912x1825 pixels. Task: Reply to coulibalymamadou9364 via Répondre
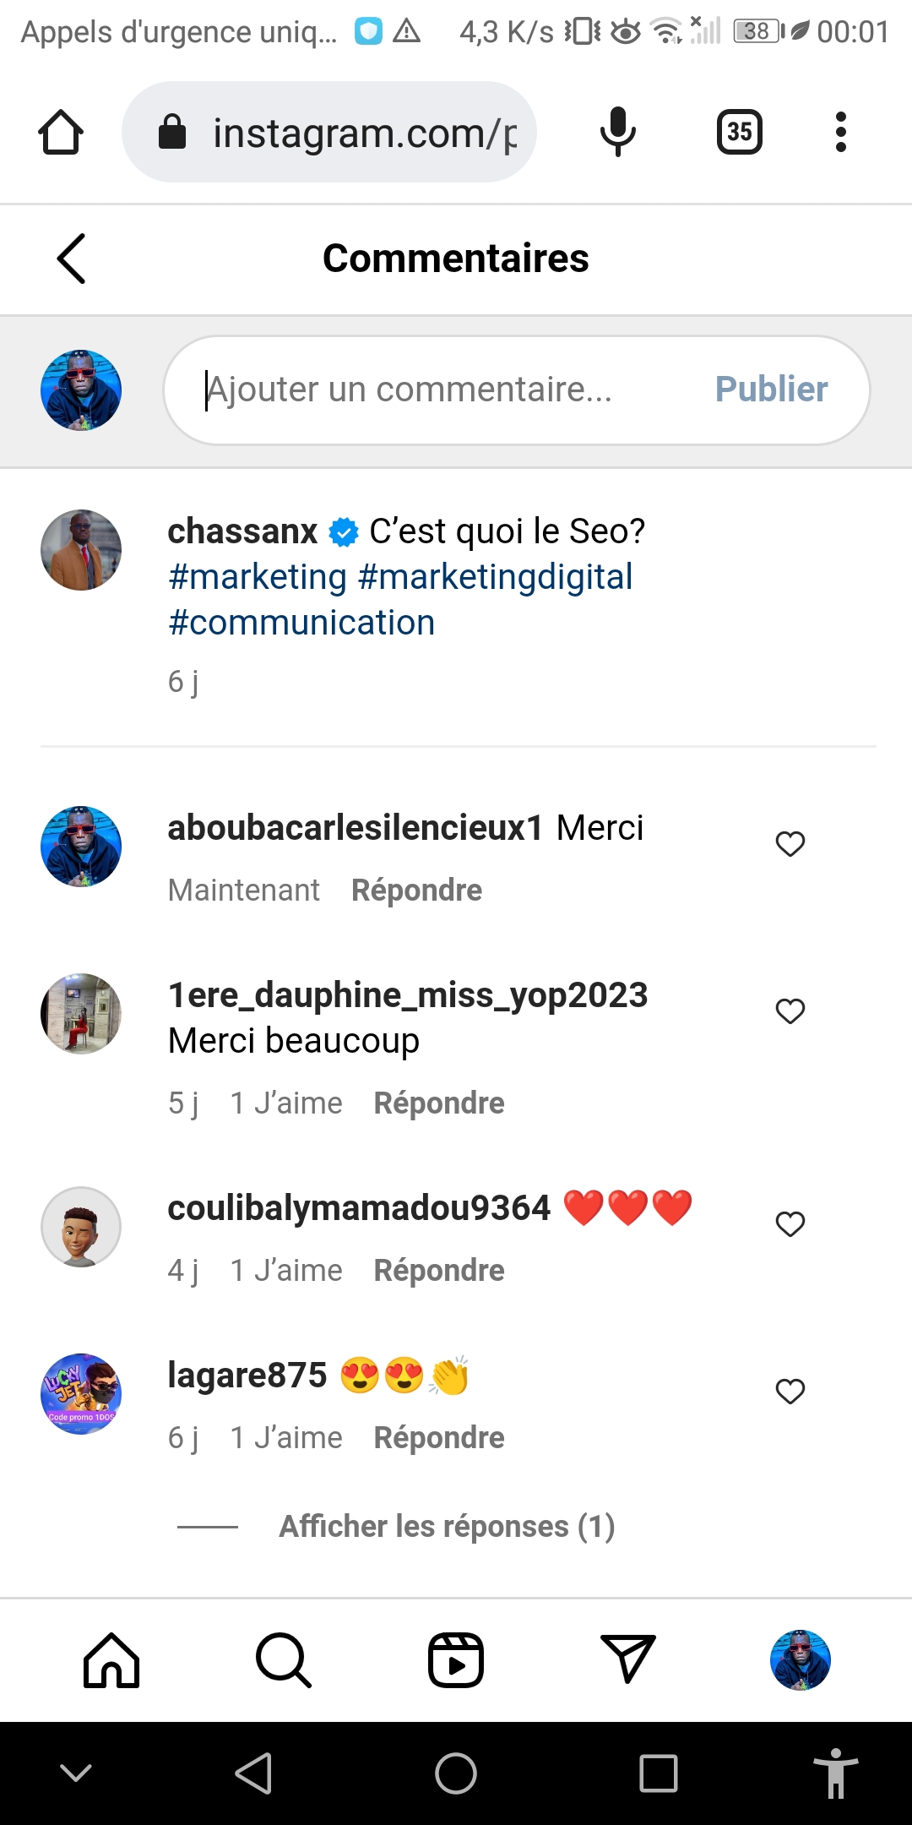[439, 1271]
